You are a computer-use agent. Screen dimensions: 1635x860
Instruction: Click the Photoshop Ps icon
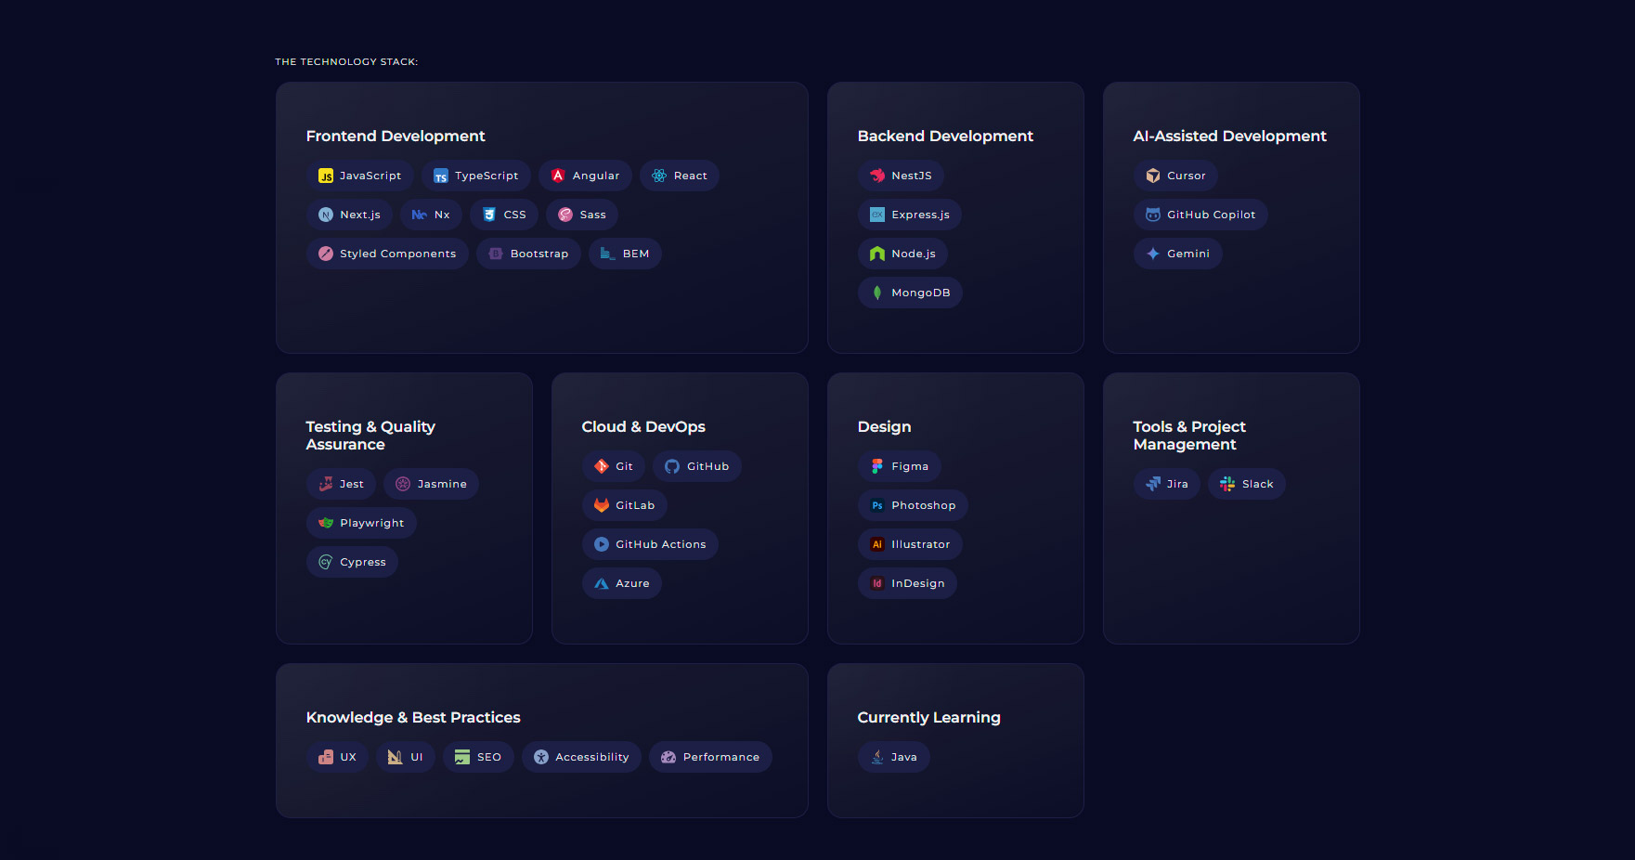877,505
